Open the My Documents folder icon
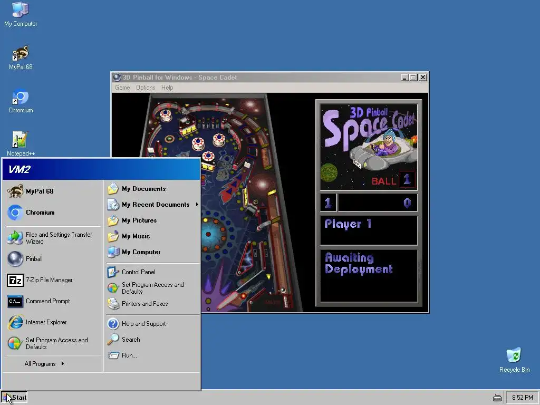The width and height of the screenshot is (540, 405). [113, 189]
